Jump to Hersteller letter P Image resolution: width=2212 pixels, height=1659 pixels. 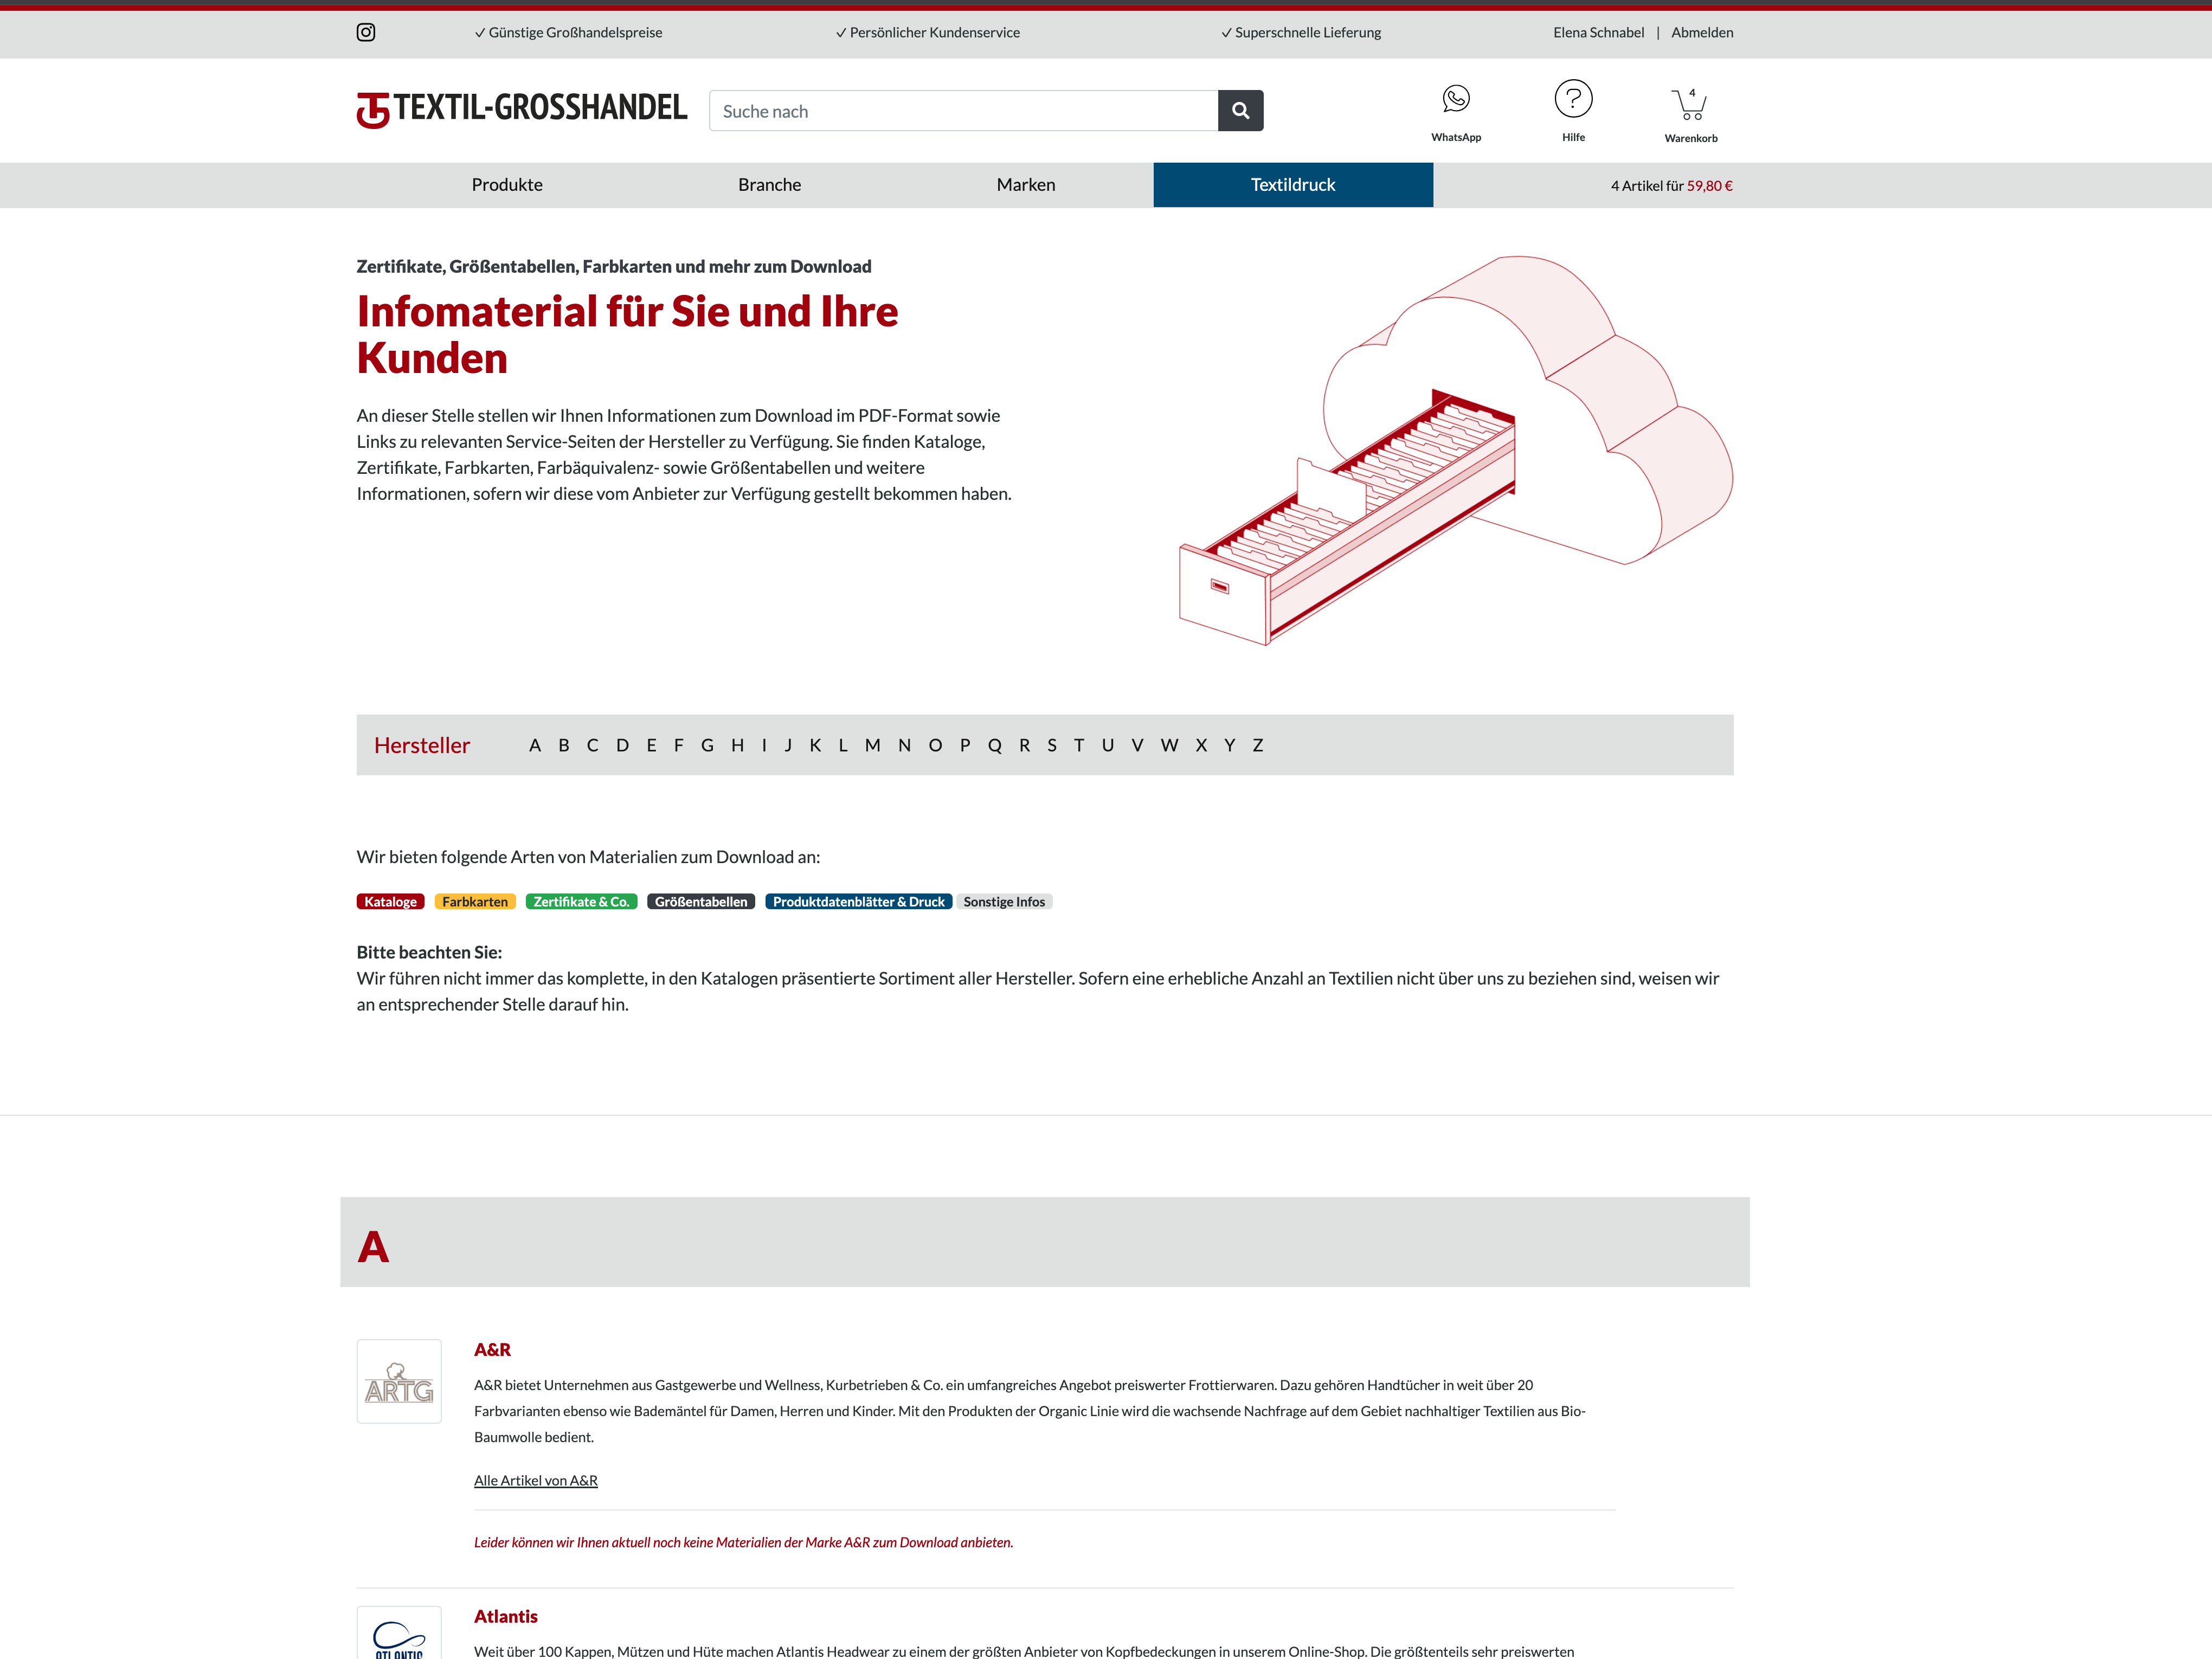tap(965, 745)
